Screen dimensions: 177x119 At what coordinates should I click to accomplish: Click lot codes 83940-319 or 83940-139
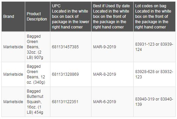coord(154,102)
